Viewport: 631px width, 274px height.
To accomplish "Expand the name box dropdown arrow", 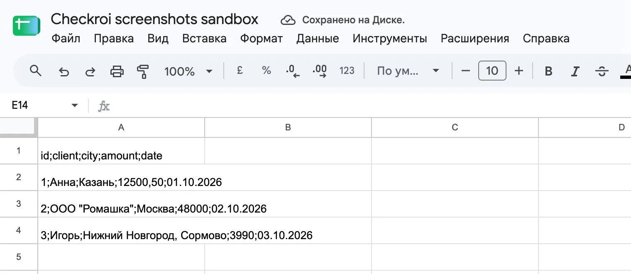I will (75, 105).
